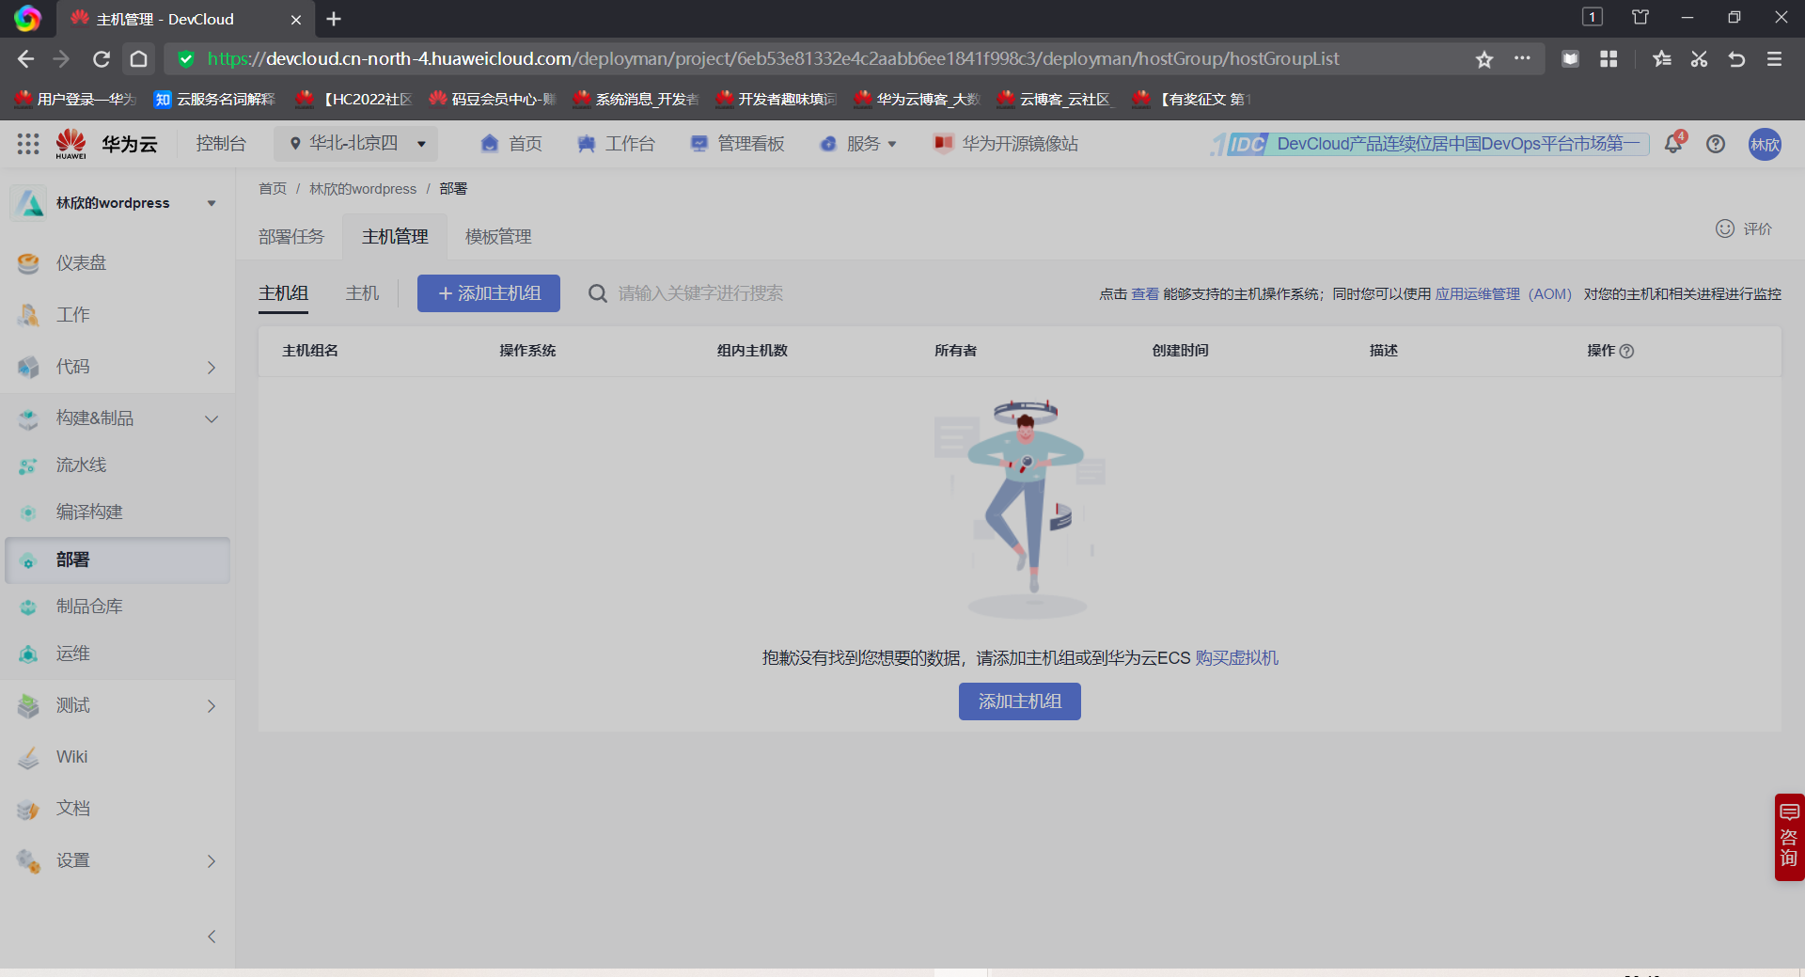Expand the 服务 services dropdown
This screenshot has width=1805, height=977.
tap(858, 144)
